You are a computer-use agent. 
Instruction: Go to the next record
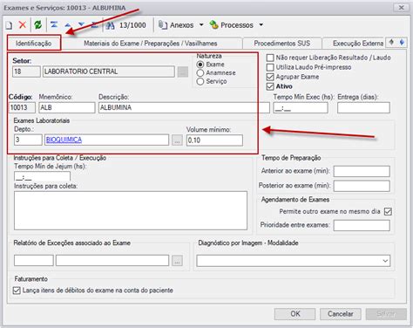[81, 25]
